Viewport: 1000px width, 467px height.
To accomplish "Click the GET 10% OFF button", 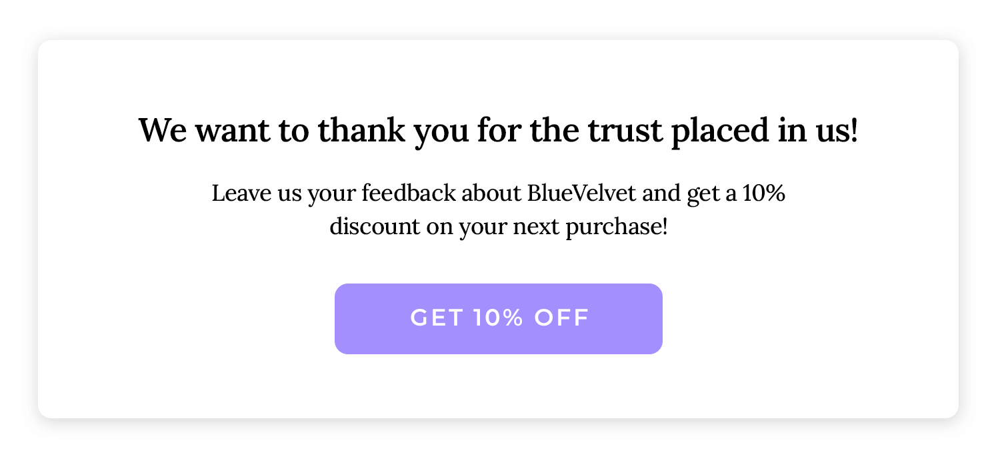I will [498, 318].
